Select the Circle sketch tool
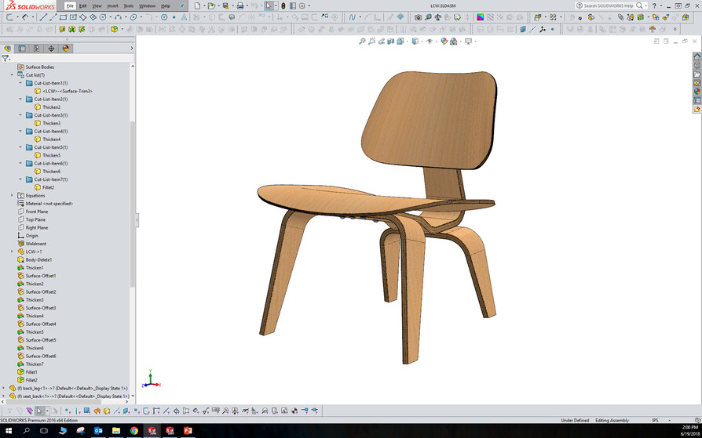Viewport: 702px width, 438px height. 103,17
